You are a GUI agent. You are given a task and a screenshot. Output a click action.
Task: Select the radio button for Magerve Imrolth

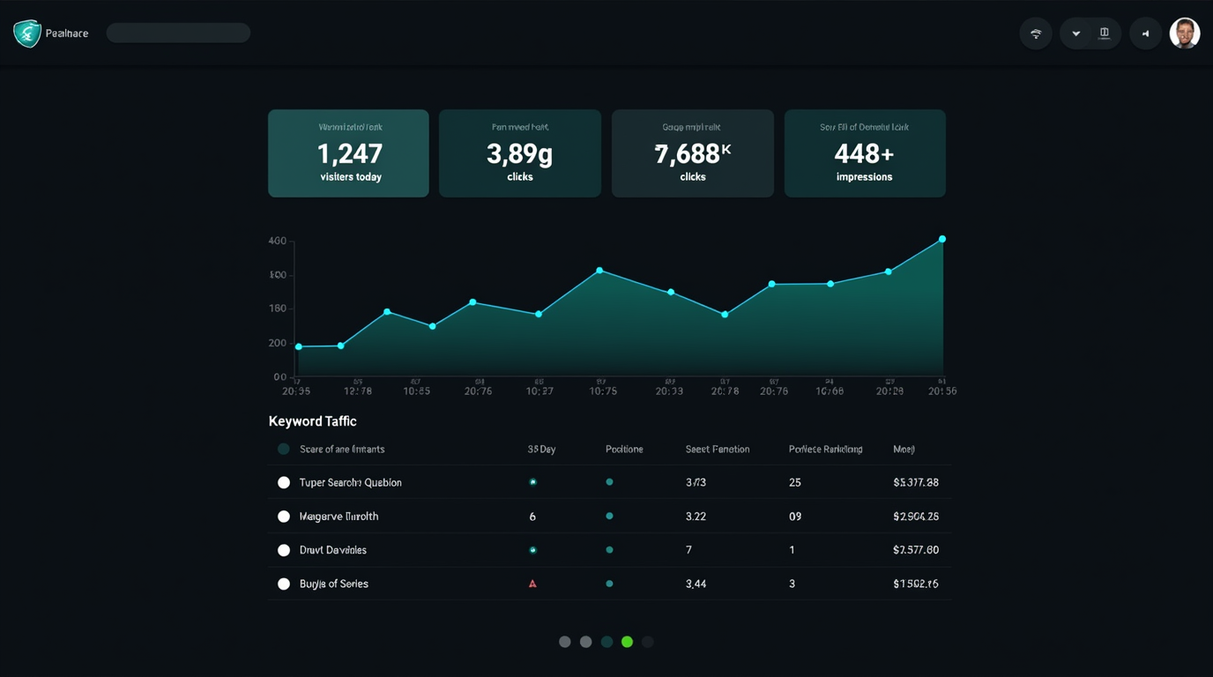[x=283, y=516]
